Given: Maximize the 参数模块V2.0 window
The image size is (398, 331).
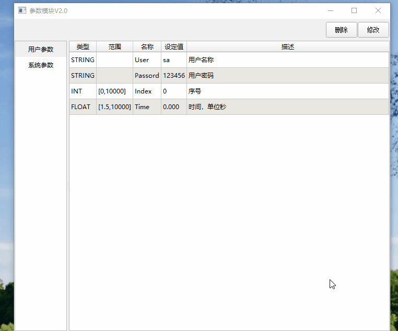Looking at the screenshot, I should coord(354,10).
